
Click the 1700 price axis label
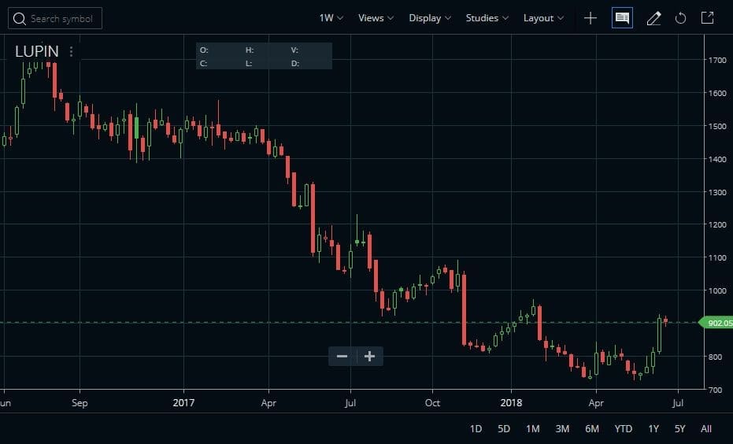[x=717, y=61]
